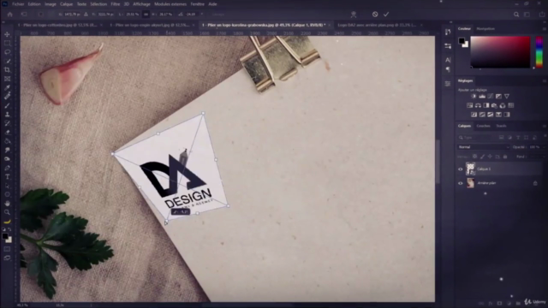Toggle the relative position triangle icon
The height and width of the screenshot is (308, 548).
click(x=86, y=15)
